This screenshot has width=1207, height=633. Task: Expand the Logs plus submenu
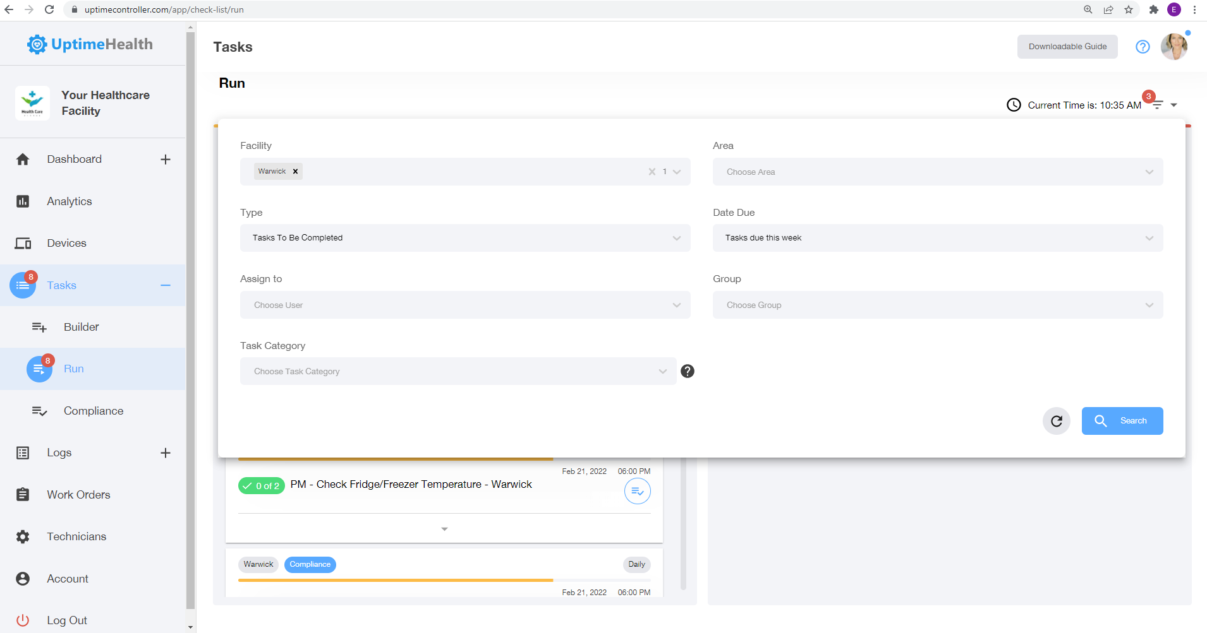[166, 453]
